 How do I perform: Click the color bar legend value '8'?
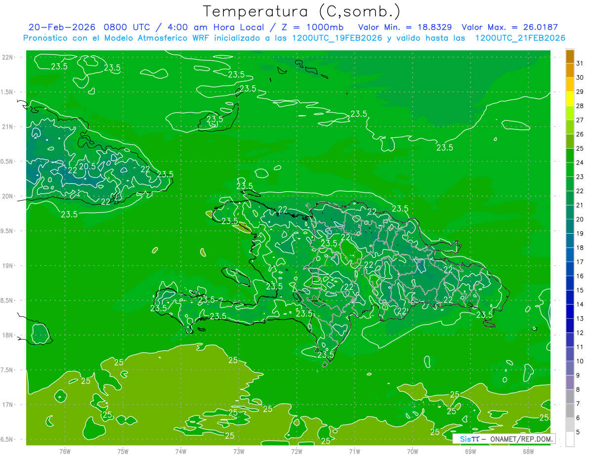pyautogui.click(x=578, y=390)
